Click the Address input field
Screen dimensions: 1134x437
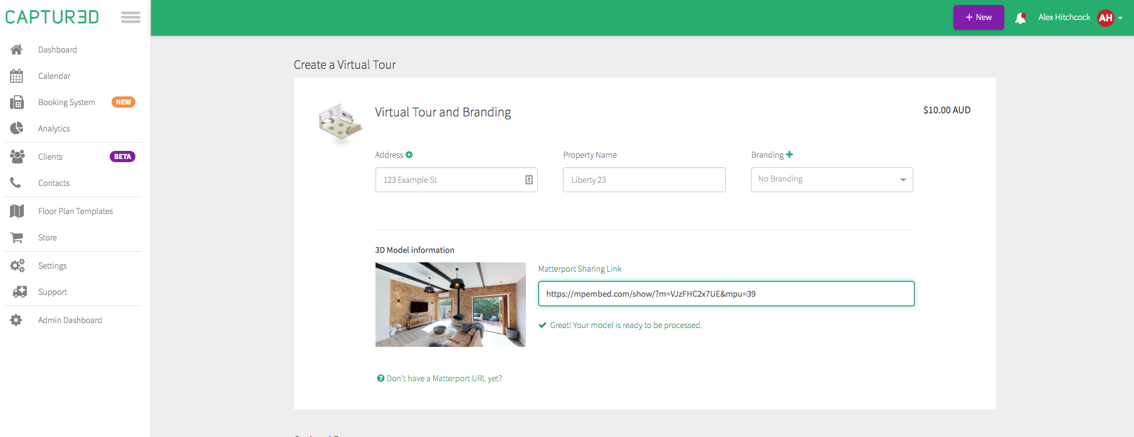point(456,180)
